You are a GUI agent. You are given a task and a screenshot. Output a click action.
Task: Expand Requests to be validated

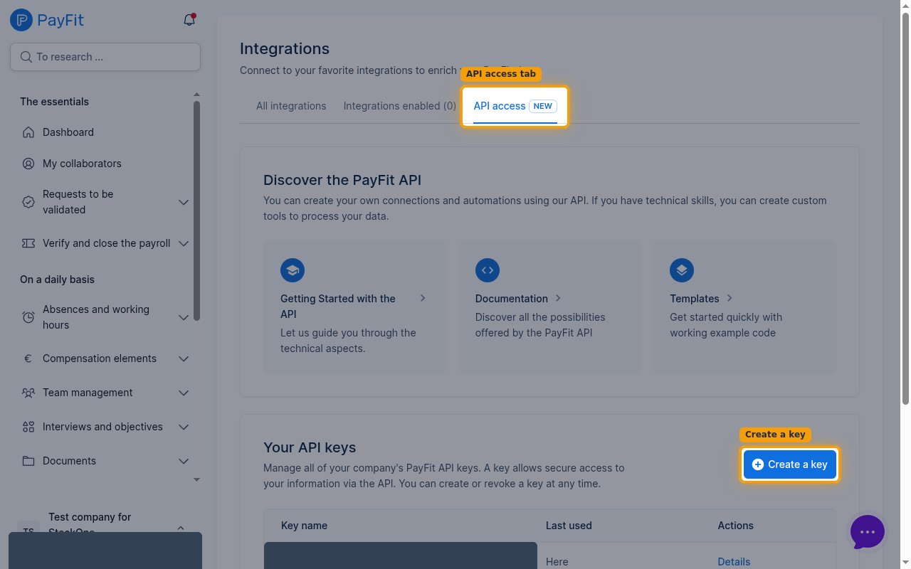coord(183,202)
